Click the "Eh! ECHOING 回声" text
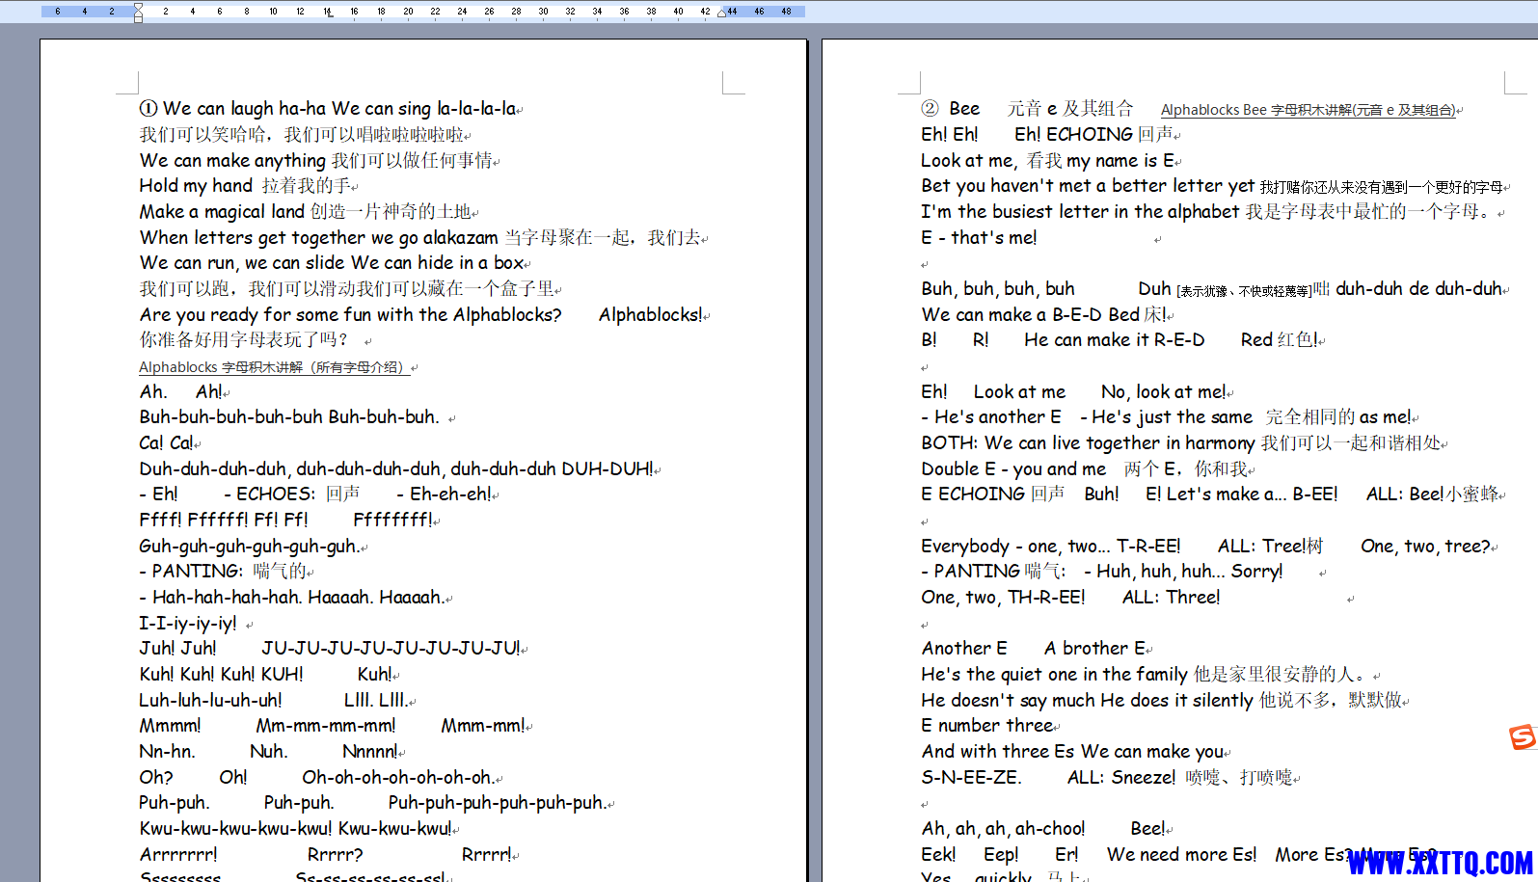Screen dimensions: 1538x882 (x=1093, y=134)
